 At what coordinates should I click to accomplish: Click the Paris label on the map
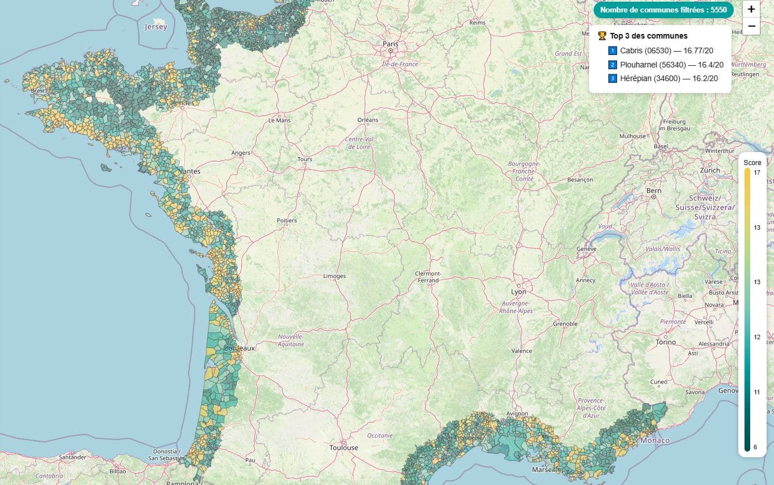[391, 44]
